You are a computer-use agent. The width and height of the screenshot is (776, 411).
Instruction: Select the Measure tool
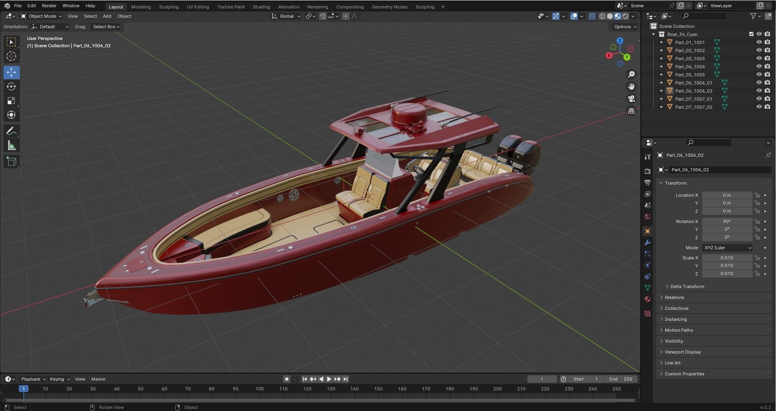[11, 145]
